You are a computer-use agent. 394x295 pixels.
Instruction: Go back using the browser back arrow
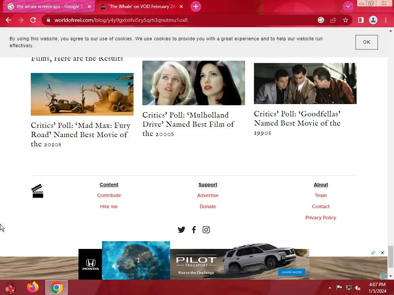point(8,20)
